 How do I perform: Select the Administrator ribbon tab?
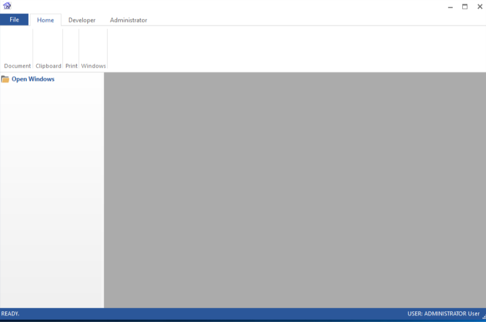point(128,20)
